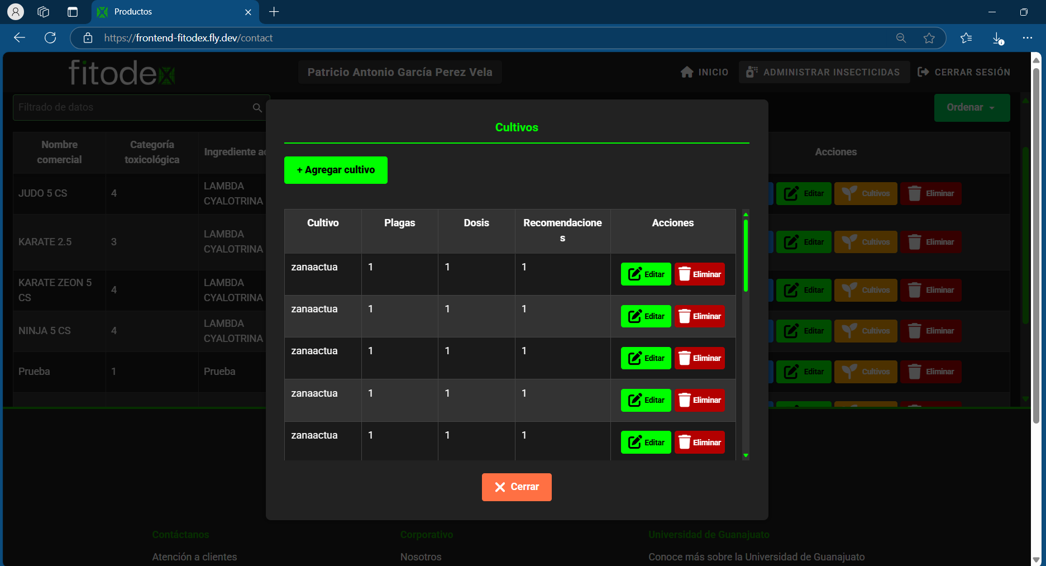Refresh the current page
The image size is (1046, 566).
(x=50, y=37)
